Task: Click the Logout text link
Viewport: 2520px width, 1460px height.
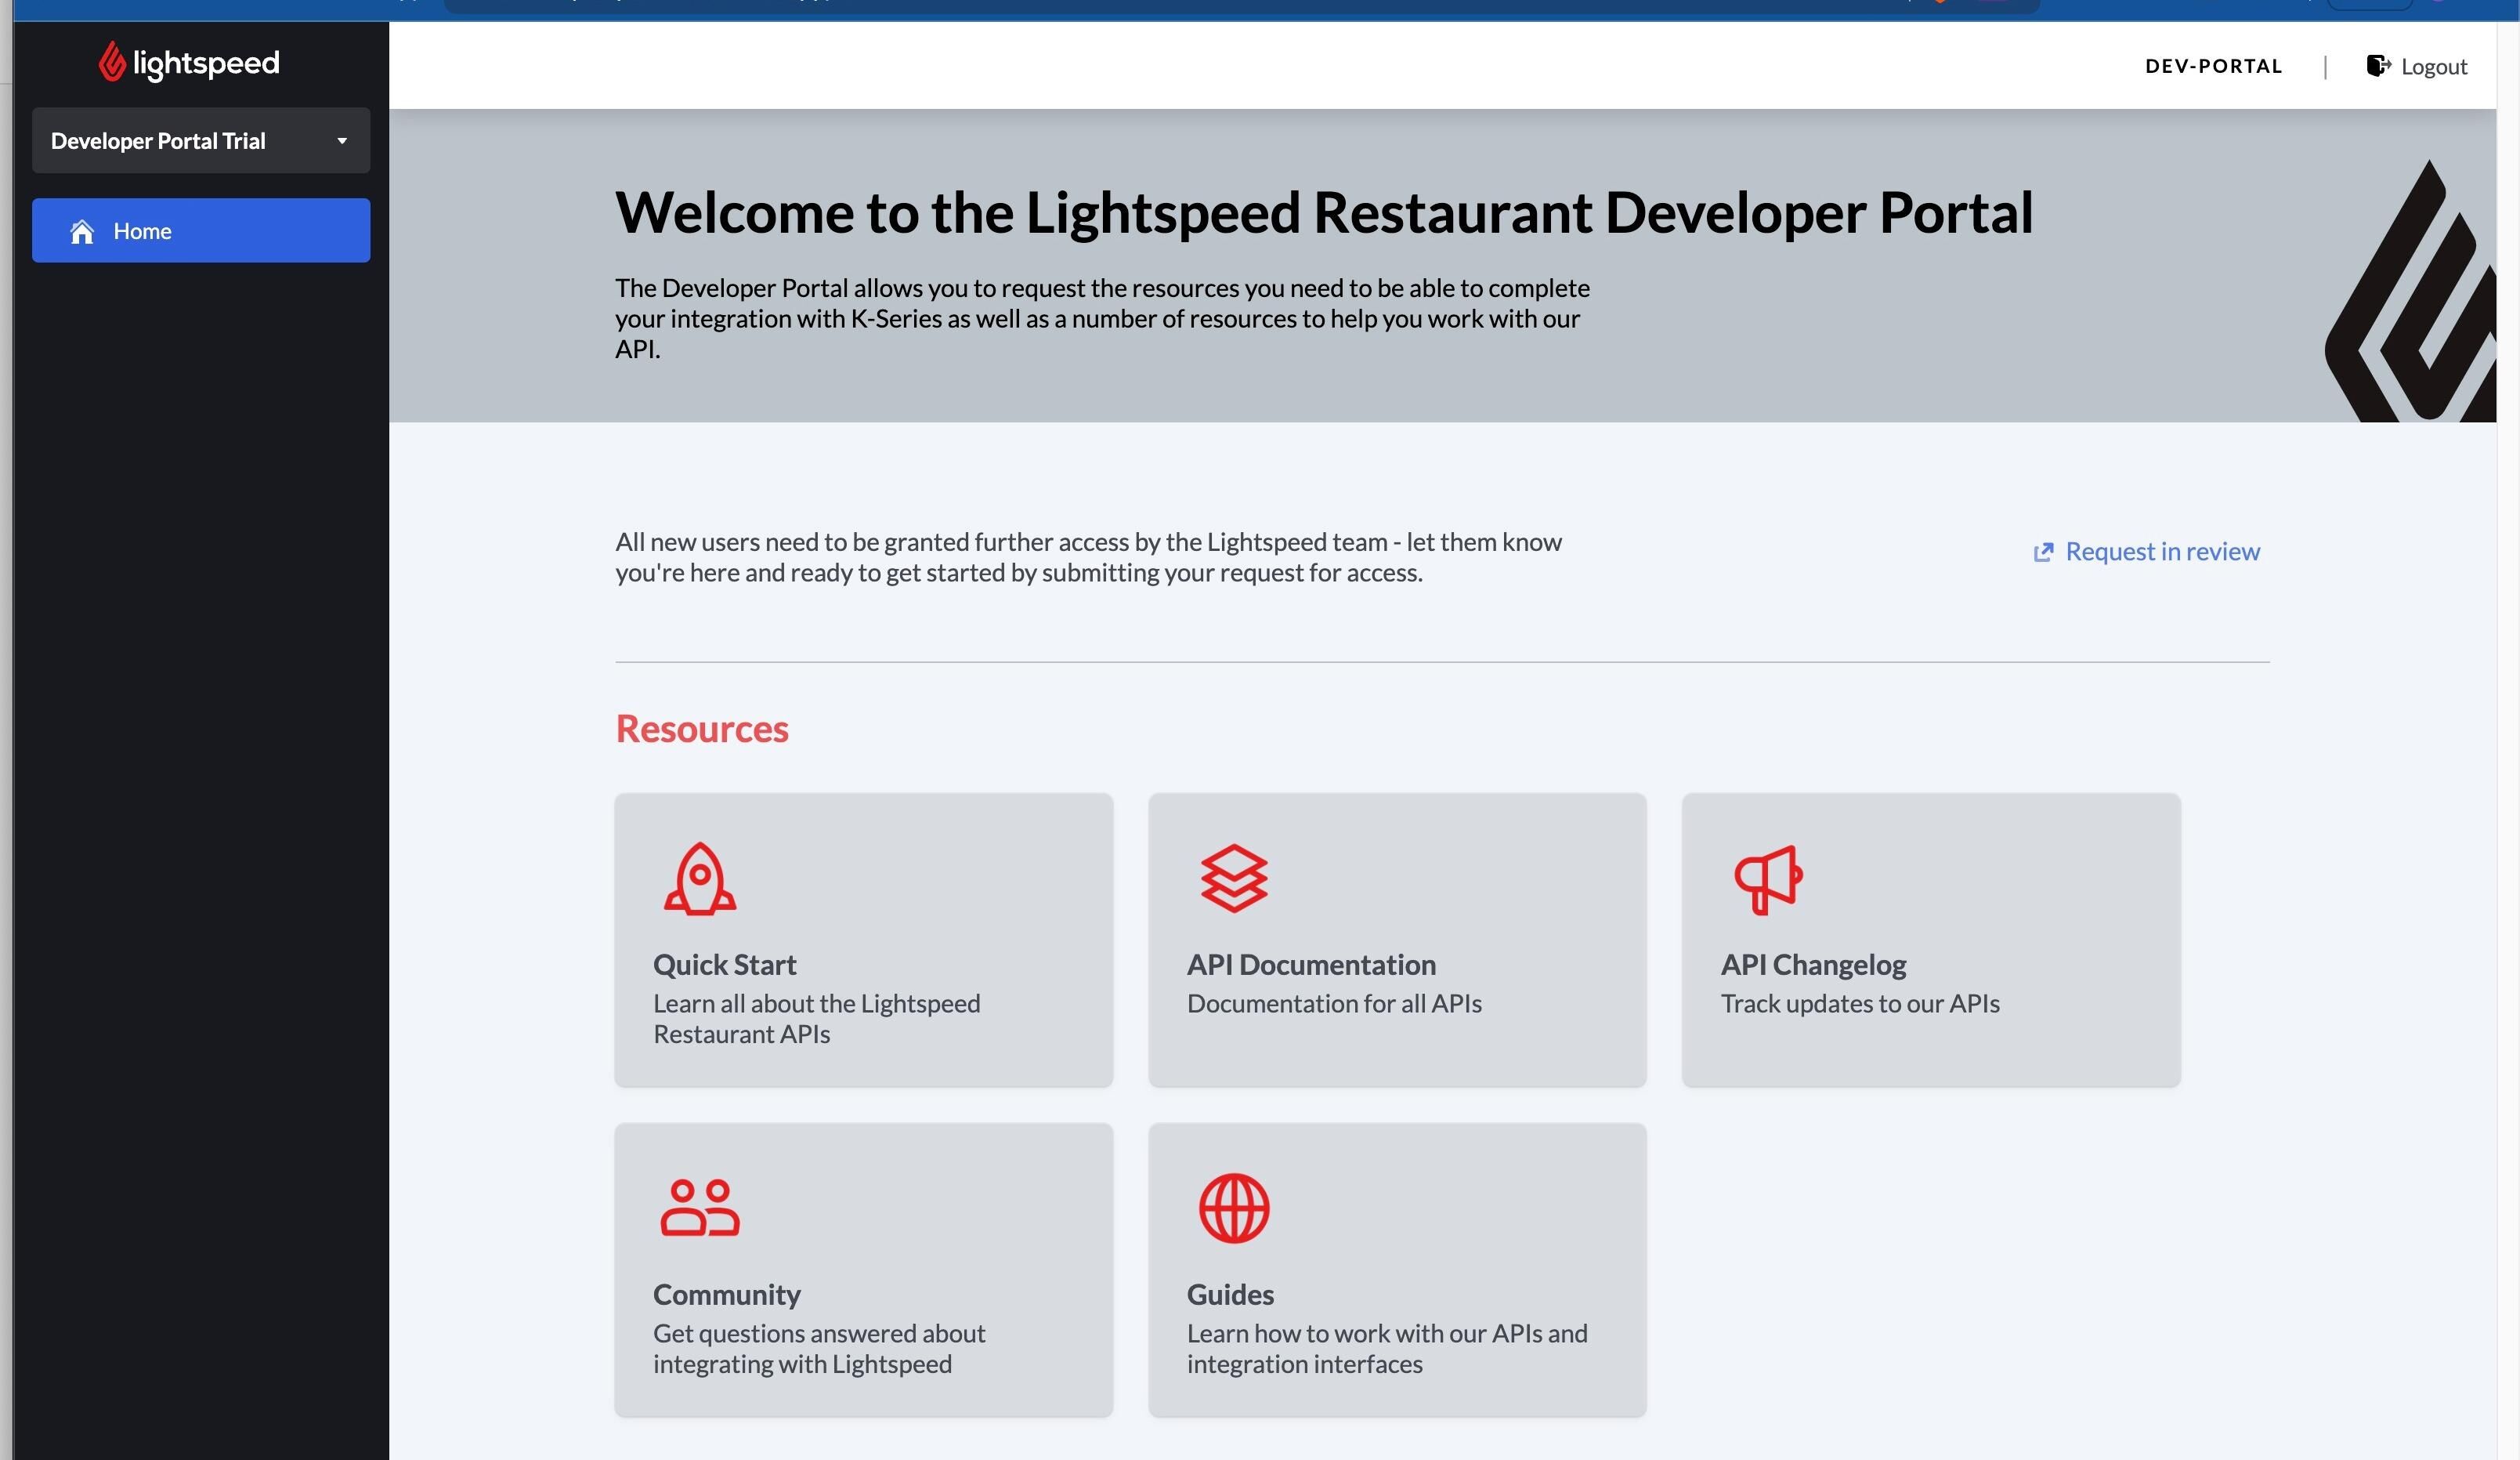Action: click(2434, 67)
